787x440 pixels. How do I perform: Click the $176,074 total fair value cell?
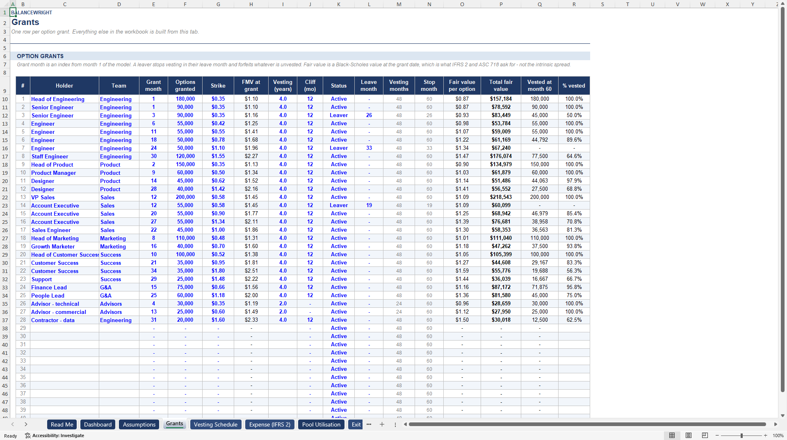(501, 156)
